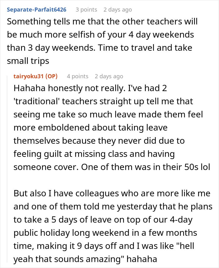The image size is (219, 268).
Task: Collapse the reply thread using the vertical line
Action: tap(7, 168)
